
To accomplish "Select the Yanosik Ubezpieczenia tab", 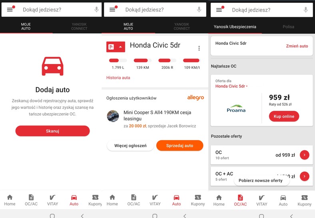I will (235, 27).
